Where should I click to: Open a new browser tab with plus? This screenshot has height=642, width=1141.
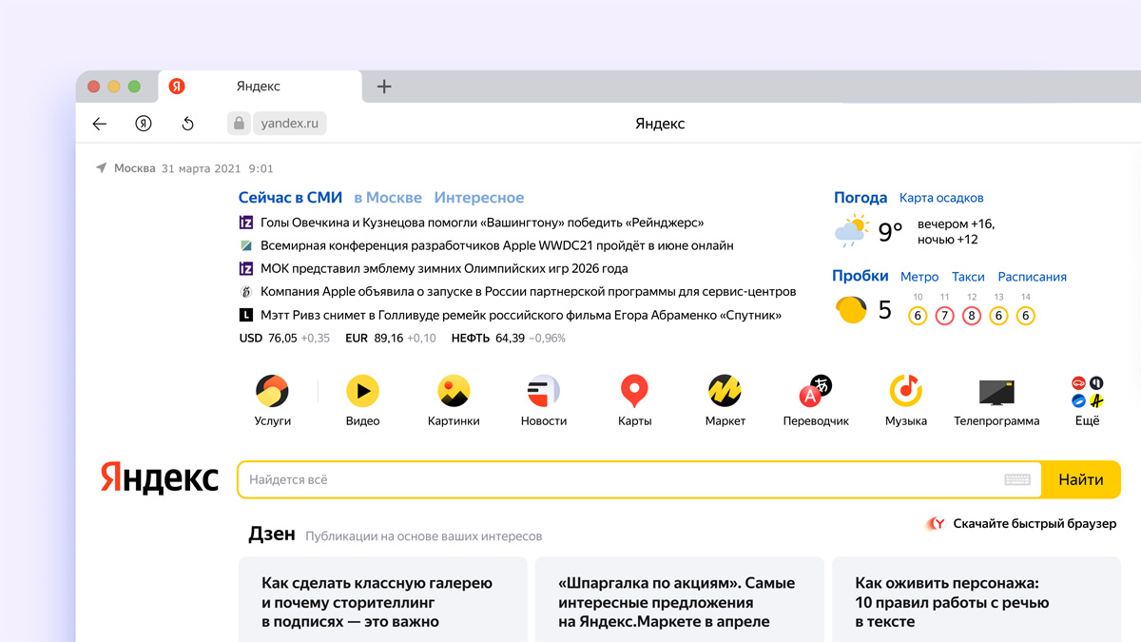point(384,87)
